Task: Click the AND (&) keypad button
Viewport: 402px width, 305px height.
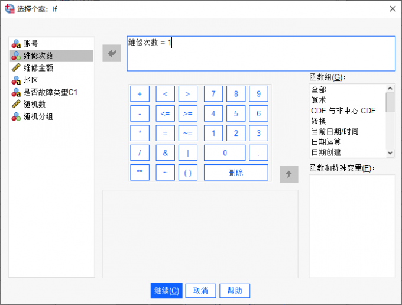Action: [x=166, y=152]
